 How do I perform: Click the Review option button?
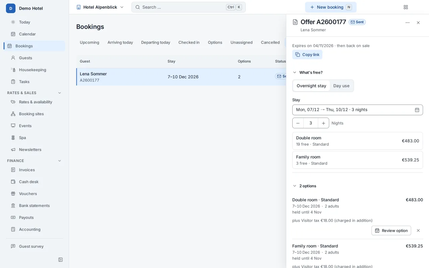click(x=391, y=230)
